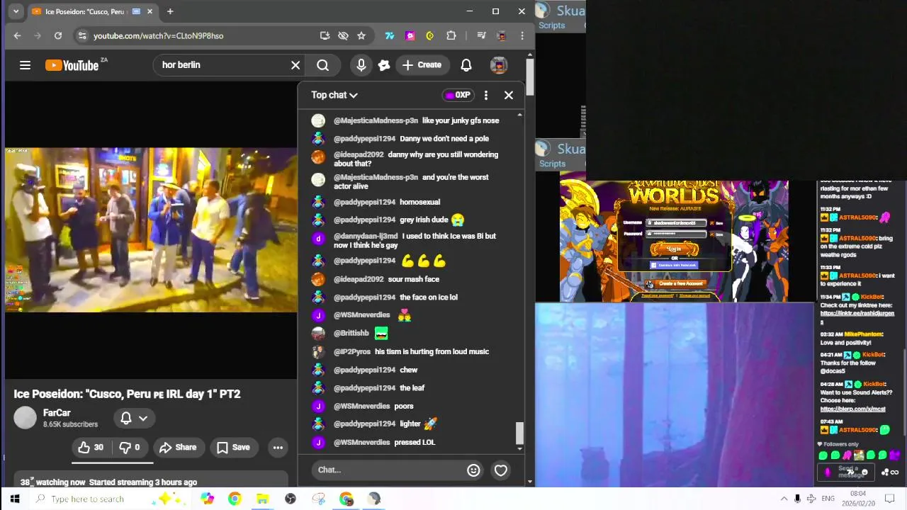The image size is (907, 510).
Task: Click the yellow circular extension icon
Action: tap(430, 35)
